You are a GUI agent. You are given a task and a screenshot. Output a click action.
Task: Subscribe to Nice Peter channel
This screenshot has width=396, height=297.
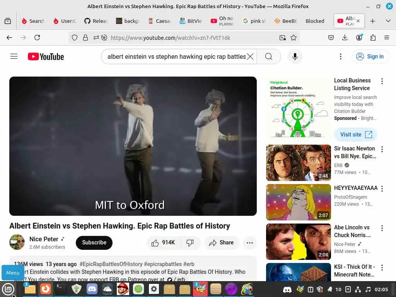pyautogui.click(x=94, y=242)
